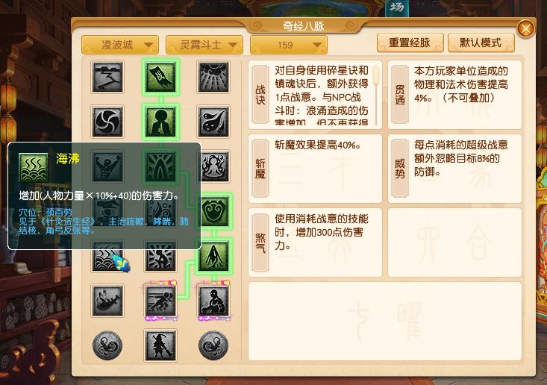Expand the 灵霄斗士 dropdown
Image resolution: width=547 pixels, height=385 pixels.
click(204, 45)
